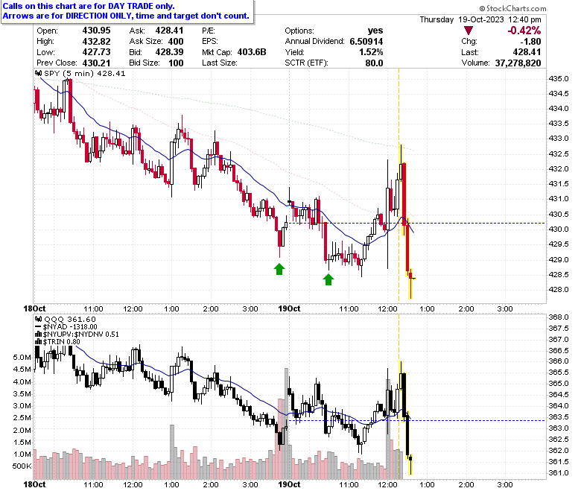
Task: Click the Ask Size value 400
Action: [x=176, y=41]
